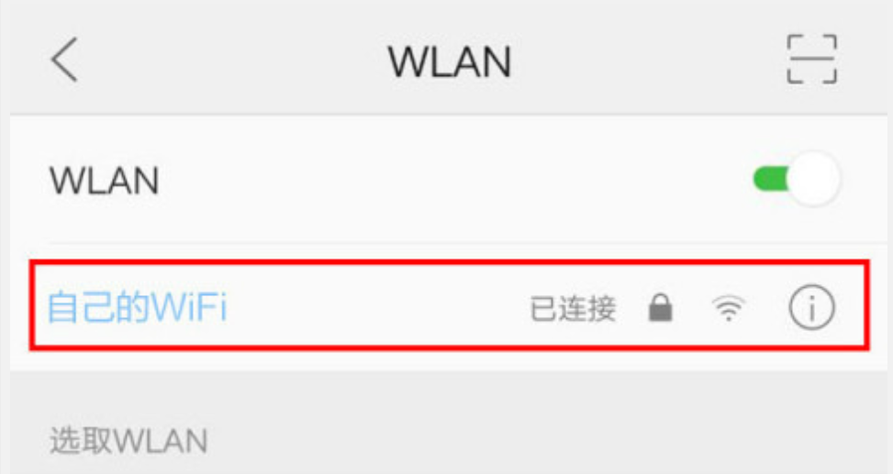Tap the empty area of the WLAN switch row
This screenshot has height=474, width=893.
[x=450, y=180]
